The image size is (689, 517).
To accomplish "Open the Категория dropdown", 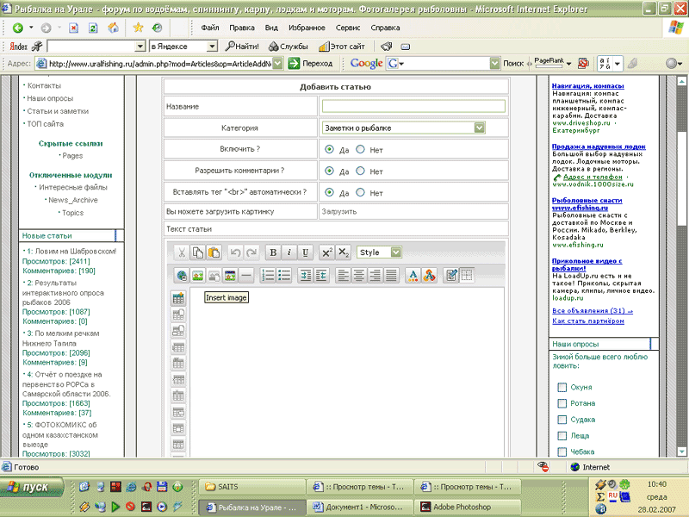I will (x=479, y=128).
